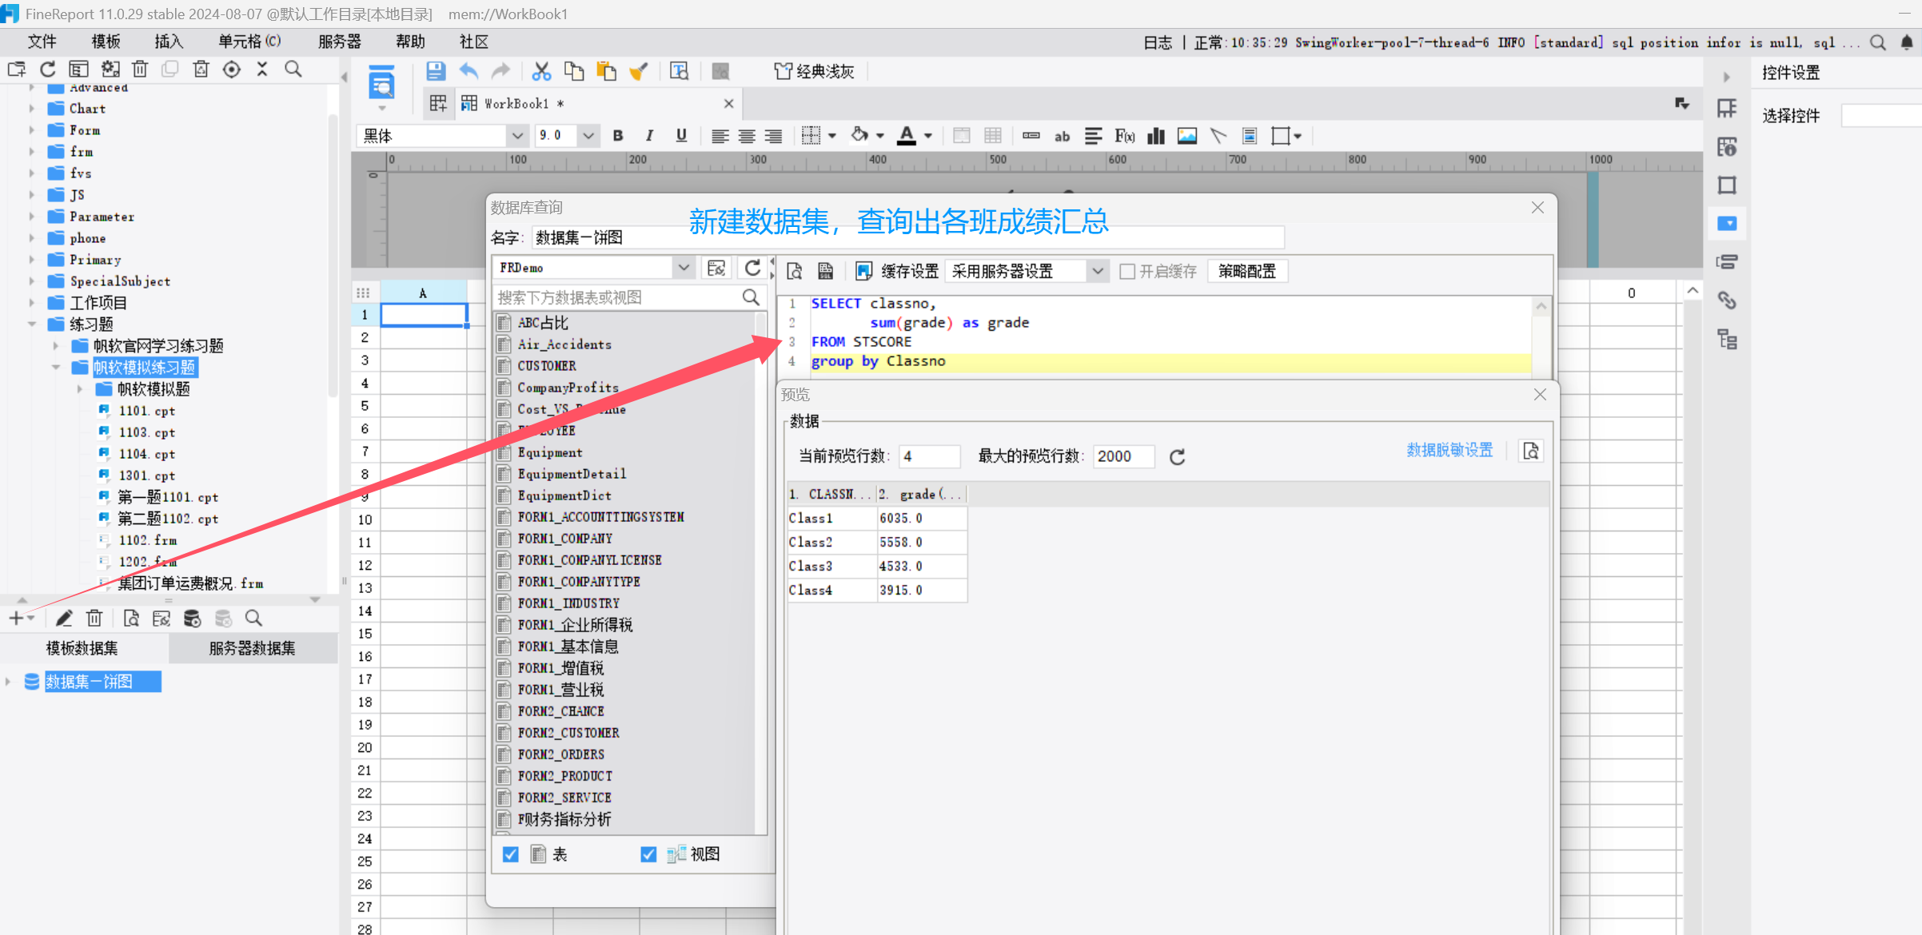Open the 采用服务器设置 cache dropdown

click(x=1098, y=272)
